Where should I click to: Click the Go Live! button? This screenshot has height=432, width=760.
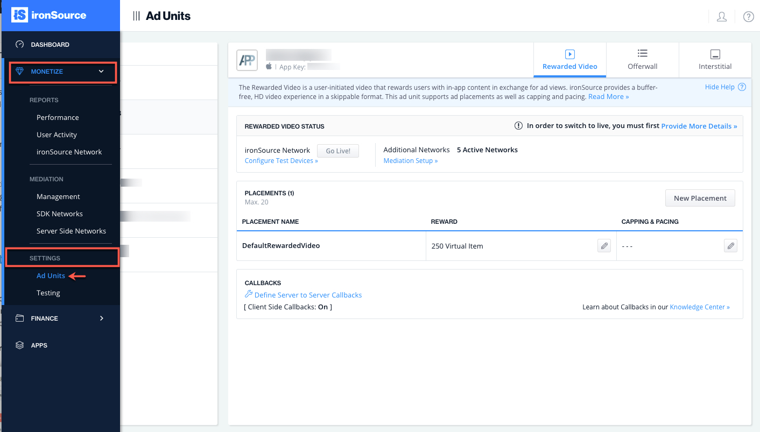[x=338, y=151]
